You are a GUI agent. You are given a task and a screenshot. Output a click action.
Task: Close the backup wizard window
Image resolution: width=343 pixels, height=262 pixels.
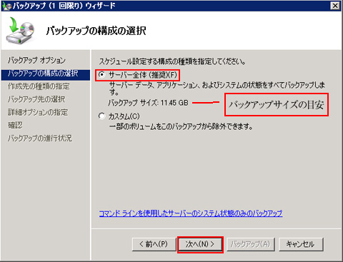[x=335, y=6]
